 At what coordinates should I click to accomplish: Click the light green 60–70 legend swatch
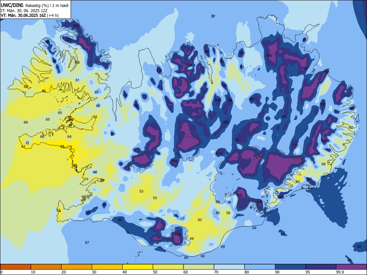pos(199,267)
